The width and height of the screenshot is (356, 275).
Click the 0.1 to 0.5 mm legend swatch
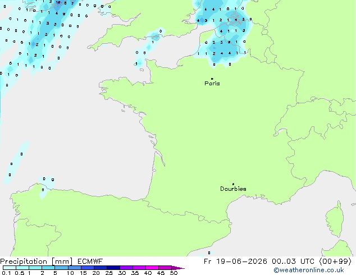tap(10, 268)
